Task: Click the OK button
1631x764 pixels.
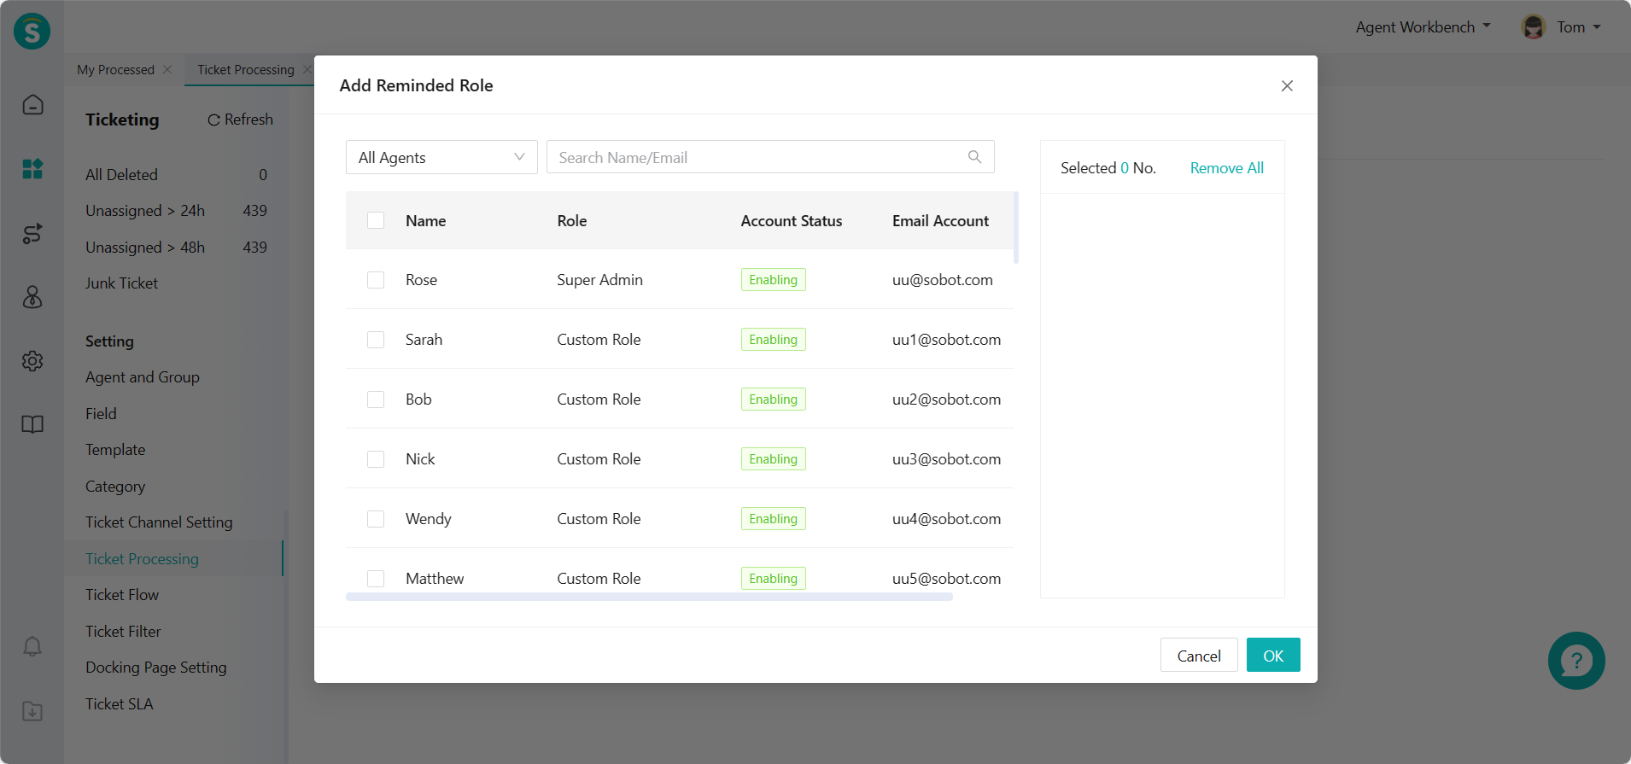Action: tap(1273, 656)
